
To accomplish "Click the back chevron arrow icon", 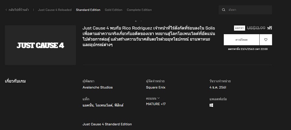I will (x=6, y=10).
